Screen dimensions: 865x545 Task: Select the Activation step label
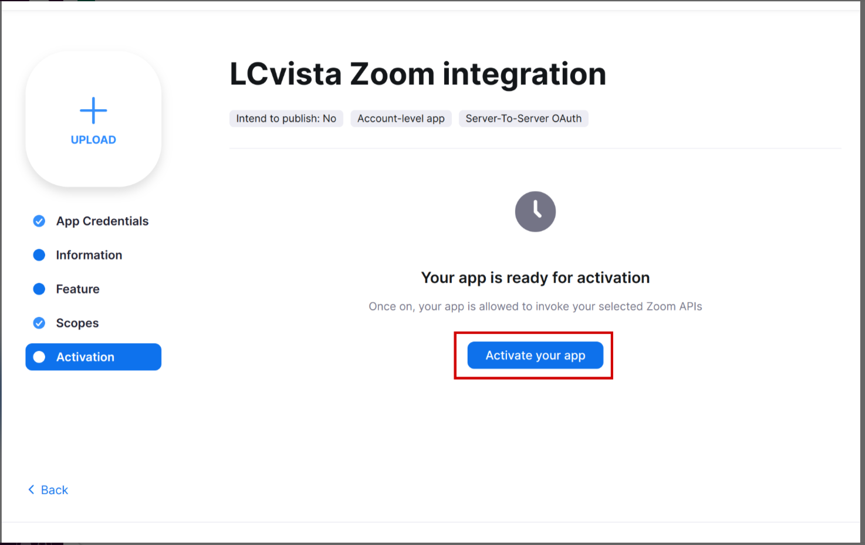click(85, 357)
